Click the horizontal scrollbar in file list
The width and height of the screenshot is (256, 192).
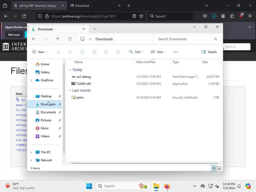click(145, 163)
